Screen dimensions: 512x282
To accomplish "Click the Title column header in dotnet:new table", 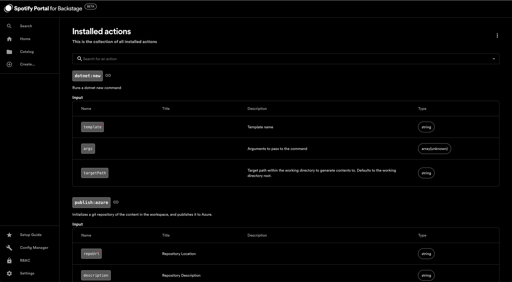I will [x=166, y=109].
